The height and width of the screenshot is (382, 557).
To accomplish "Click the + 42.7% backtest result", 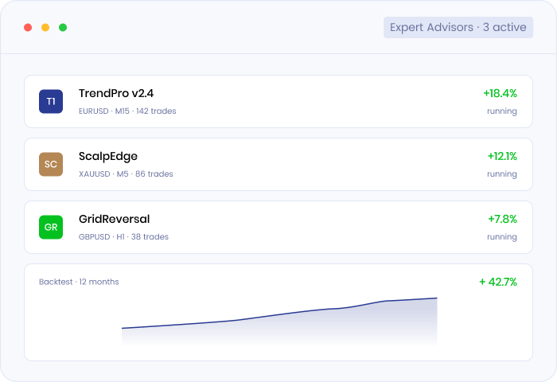I will tap(498, 282).
